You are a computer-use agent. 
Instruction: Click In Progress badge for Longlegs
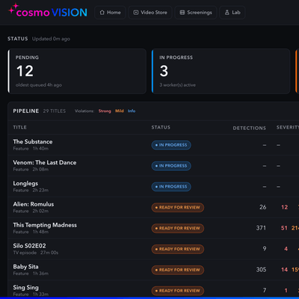(x=171, y=187)
